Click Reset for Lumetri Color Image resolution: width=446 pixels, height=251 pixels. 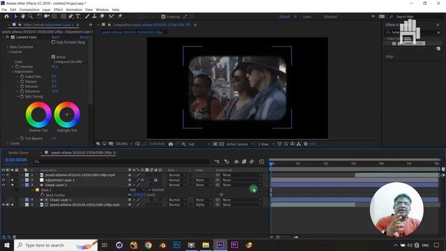coord(56,37)
